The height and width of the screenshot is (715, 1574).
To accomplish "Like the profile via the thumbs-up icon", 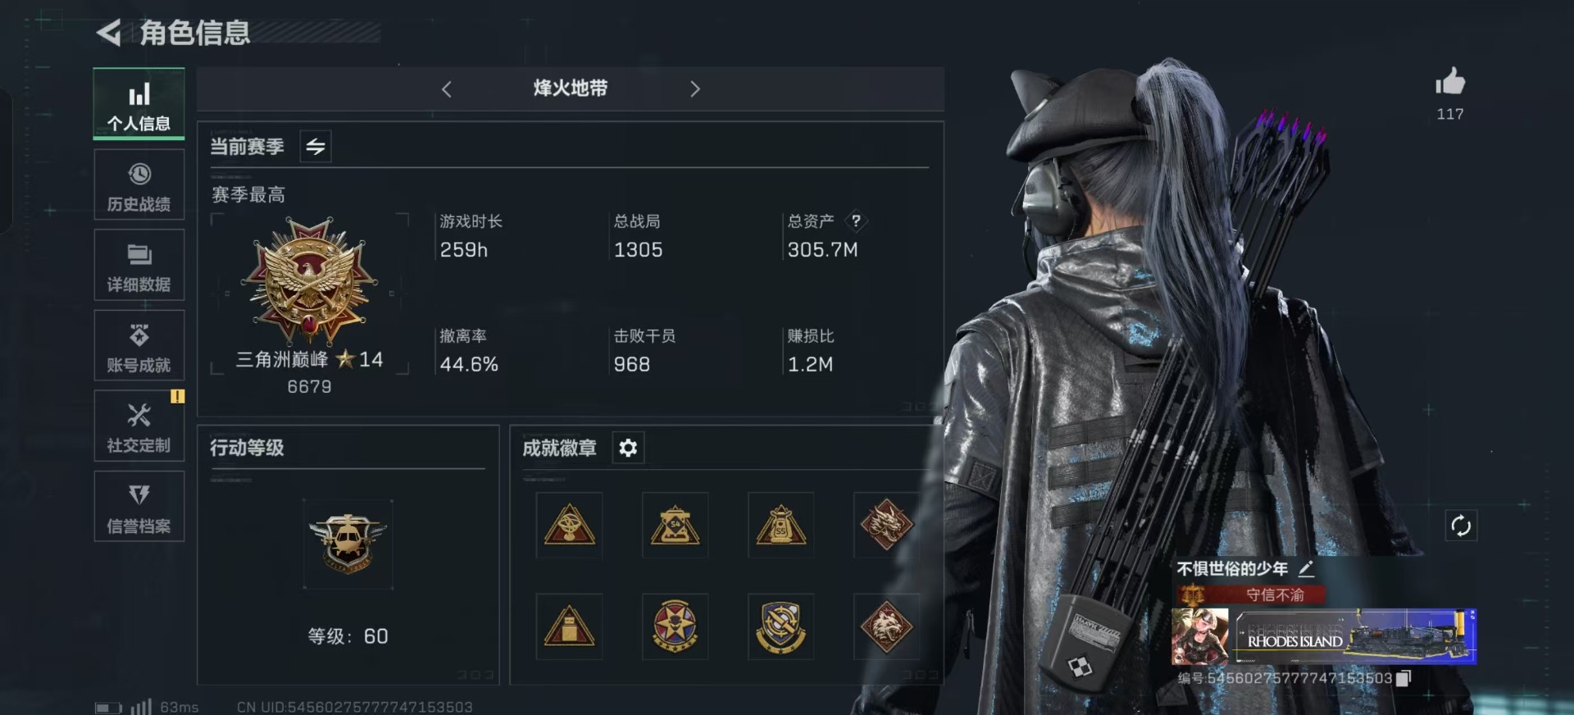I will point(1449,82).
